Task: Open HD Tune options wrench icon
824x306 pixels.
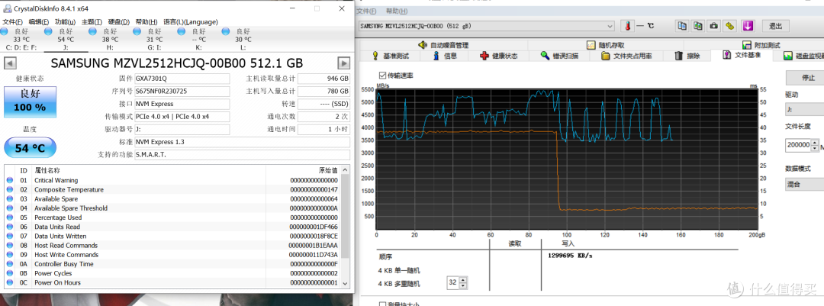Action: click(730, 26)
